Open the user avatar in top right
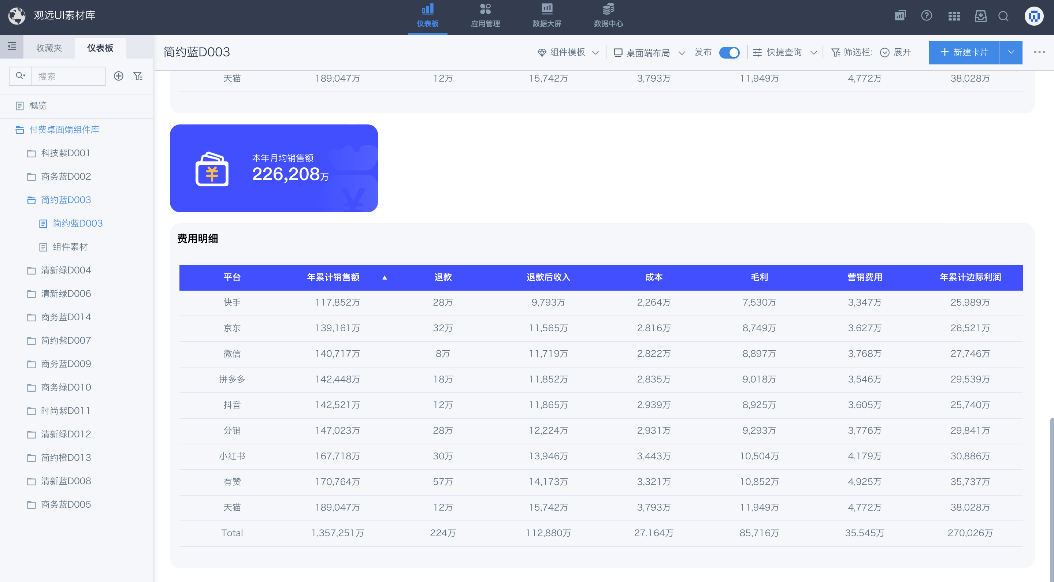This screenshot has height=582, width=1054. click(1033, 16)
